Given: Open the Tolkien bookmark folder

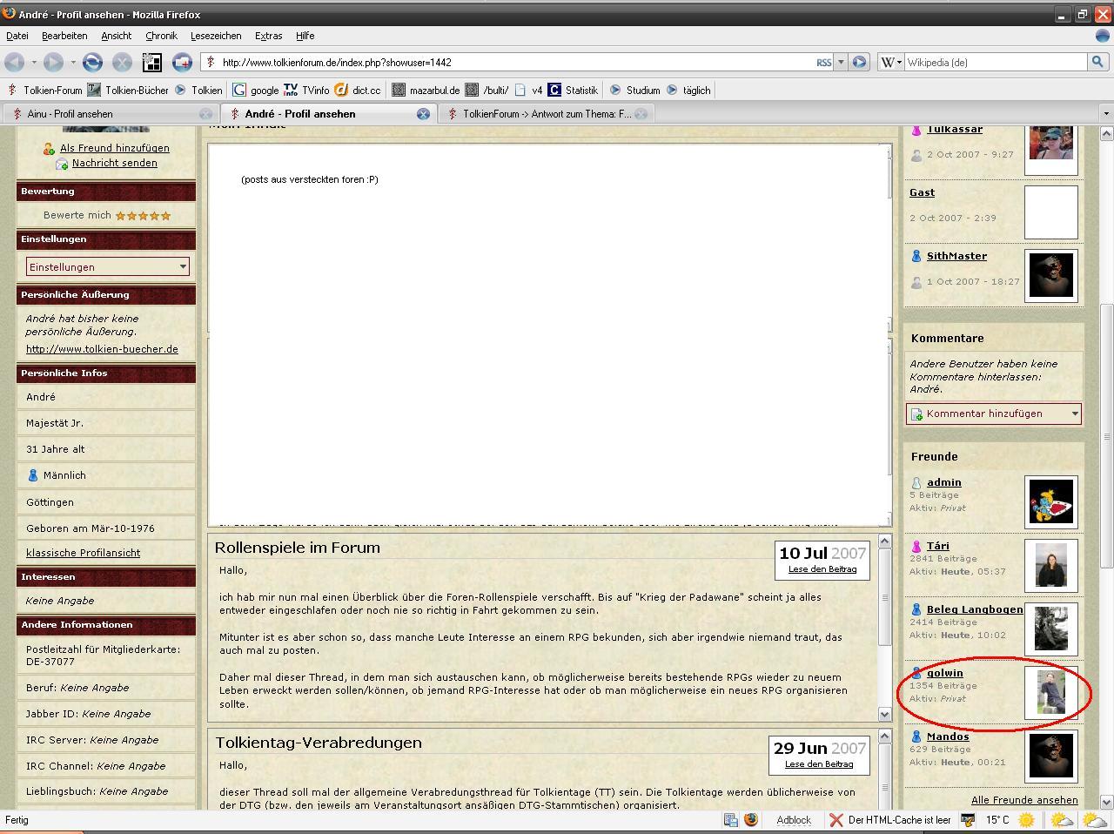Looking at the screenshot, I should coord(198,90).
